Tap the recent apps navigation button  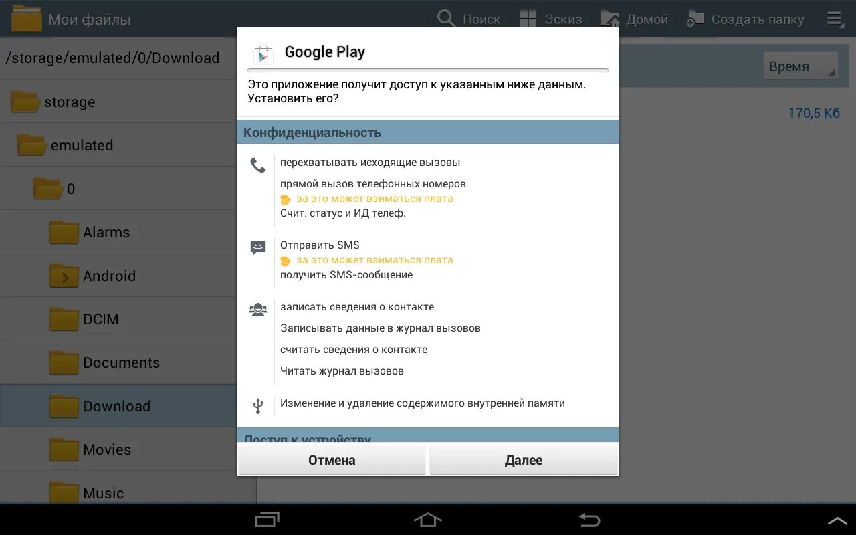[267, 520]
